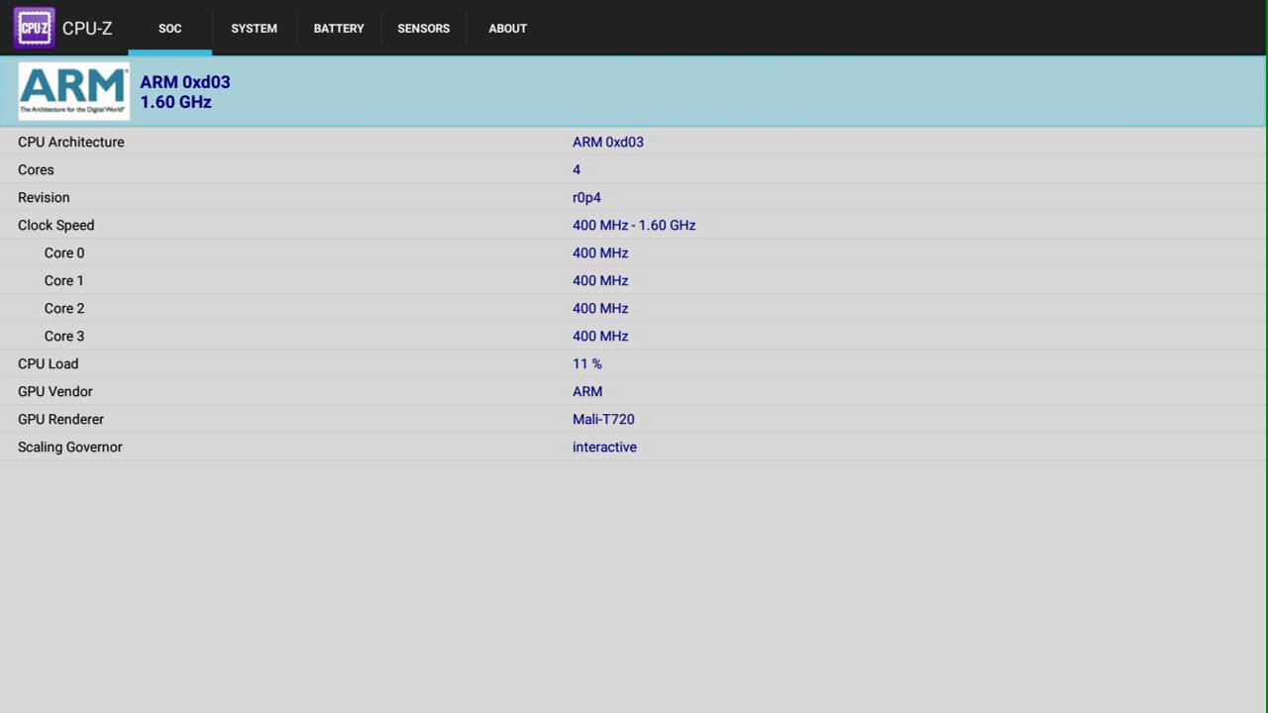Viewport: 1268px width, 713px height.
Task: Switch to the SOC tab
Action: pyautogui.click(x=170, y=28)
